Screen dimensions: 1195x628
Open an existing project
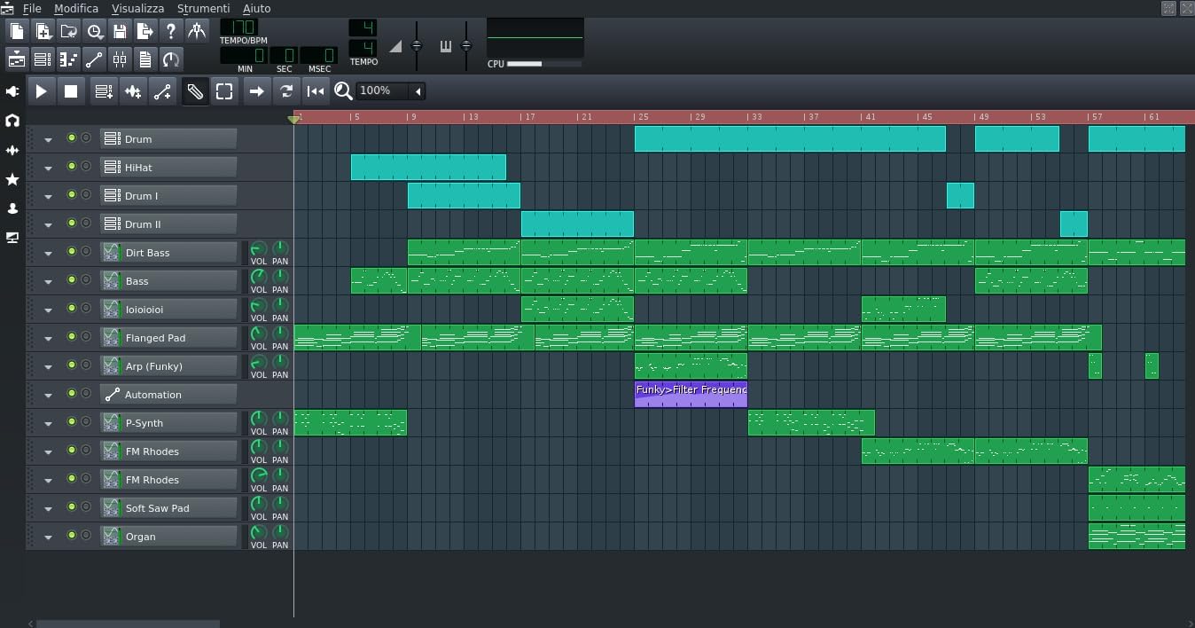[x=68, y=31]
